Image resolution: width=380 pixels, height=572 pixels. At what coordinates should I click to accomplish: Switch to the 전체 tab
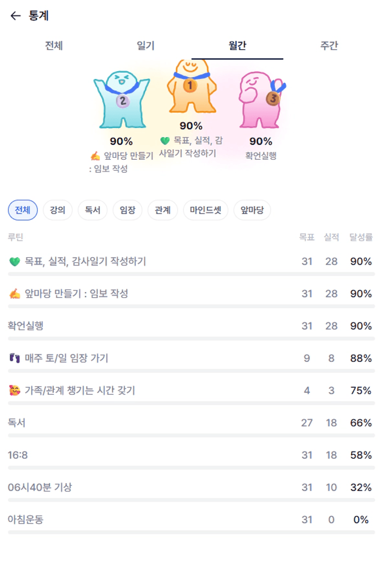pos(54,46)
